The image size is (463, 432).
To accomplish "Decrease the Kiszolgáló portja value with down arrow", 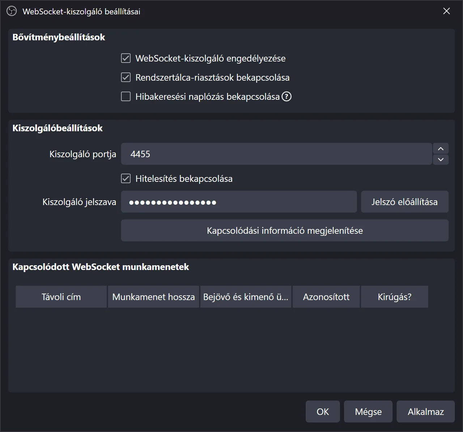I will point(441,159).
